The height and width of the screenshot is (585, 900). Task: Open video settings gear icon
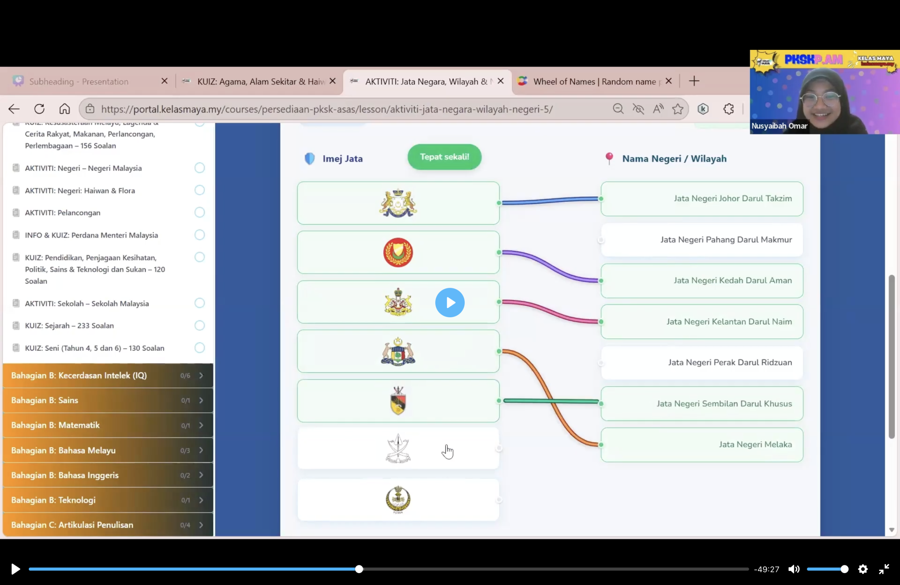863,569
